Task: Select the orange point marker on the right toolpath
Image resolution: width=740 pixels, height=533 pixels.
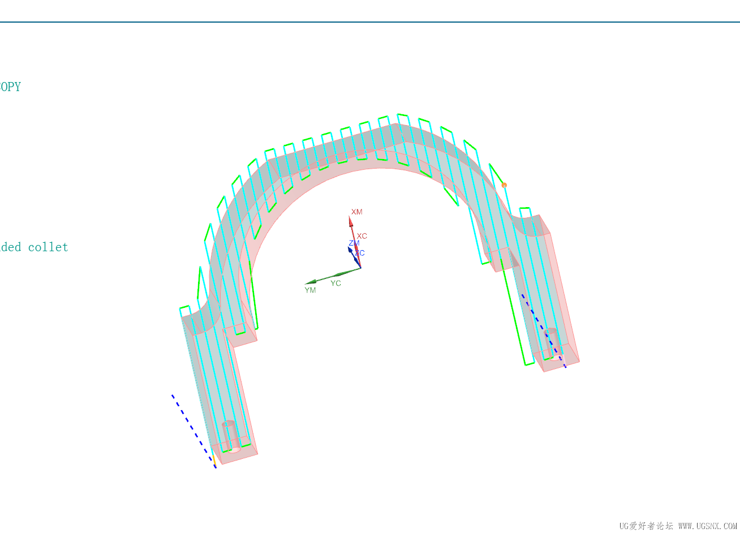Action: tap(504, 184)
